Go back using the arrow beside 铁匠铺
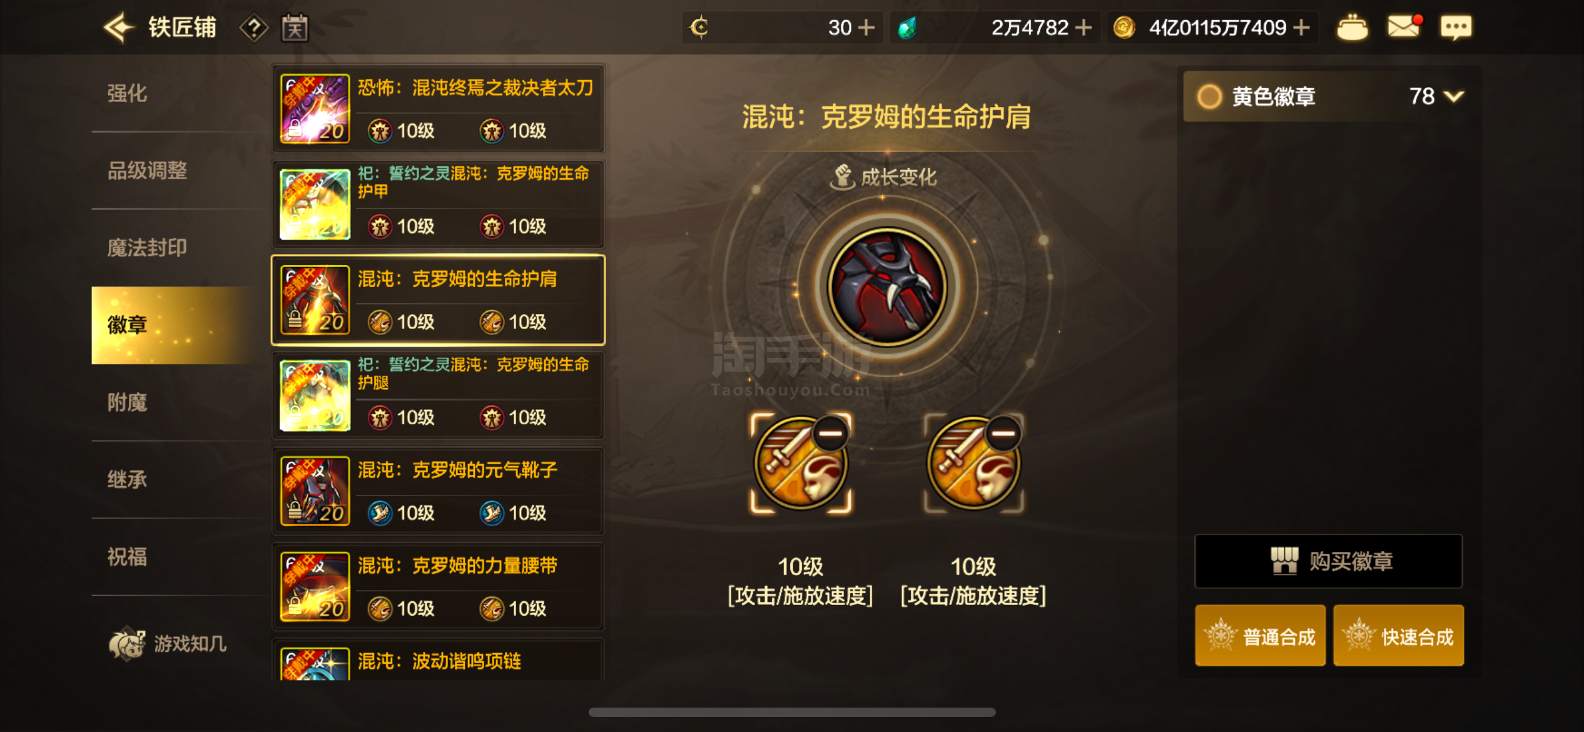This screenshot has height=732, width=1584. [x=118, y=28]
